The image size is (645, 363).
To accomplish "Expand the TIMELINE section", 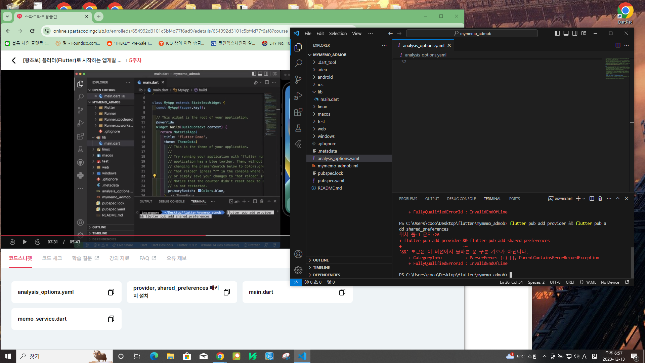I will [x=349, y=268].
